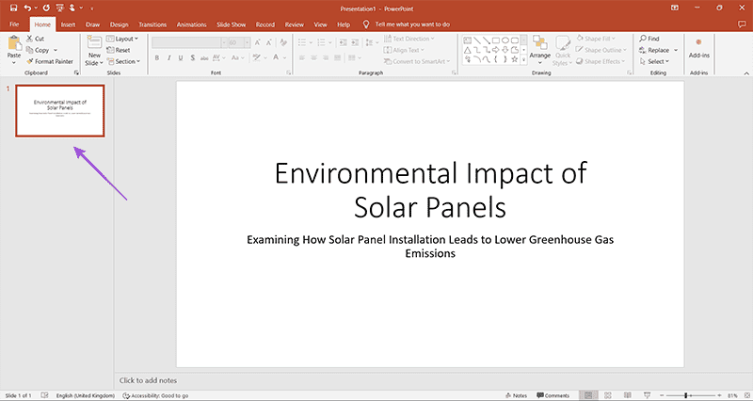Switch to the Transitions tab
This screenshot has height=401, width=753.
(152, 24)
